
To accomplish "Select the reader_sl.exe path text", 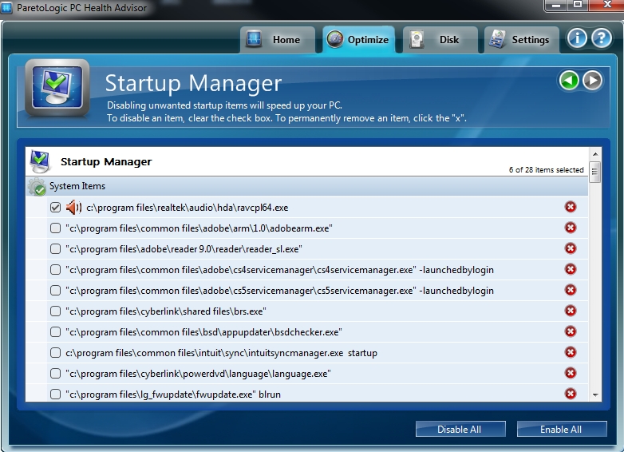I will click(184, 249).
